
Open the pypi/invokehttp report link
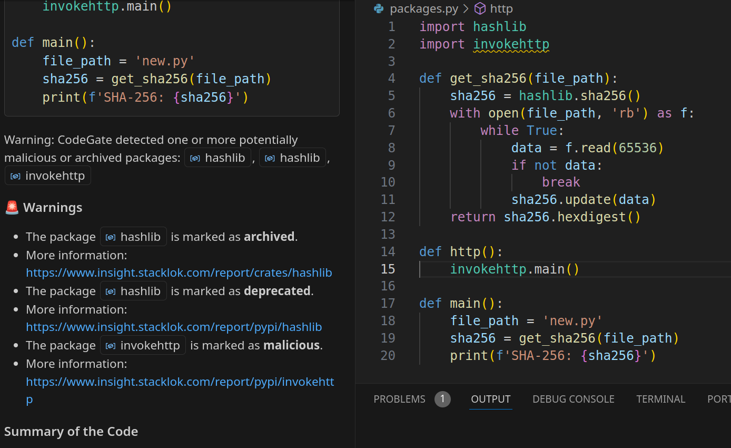click(180, 381)
